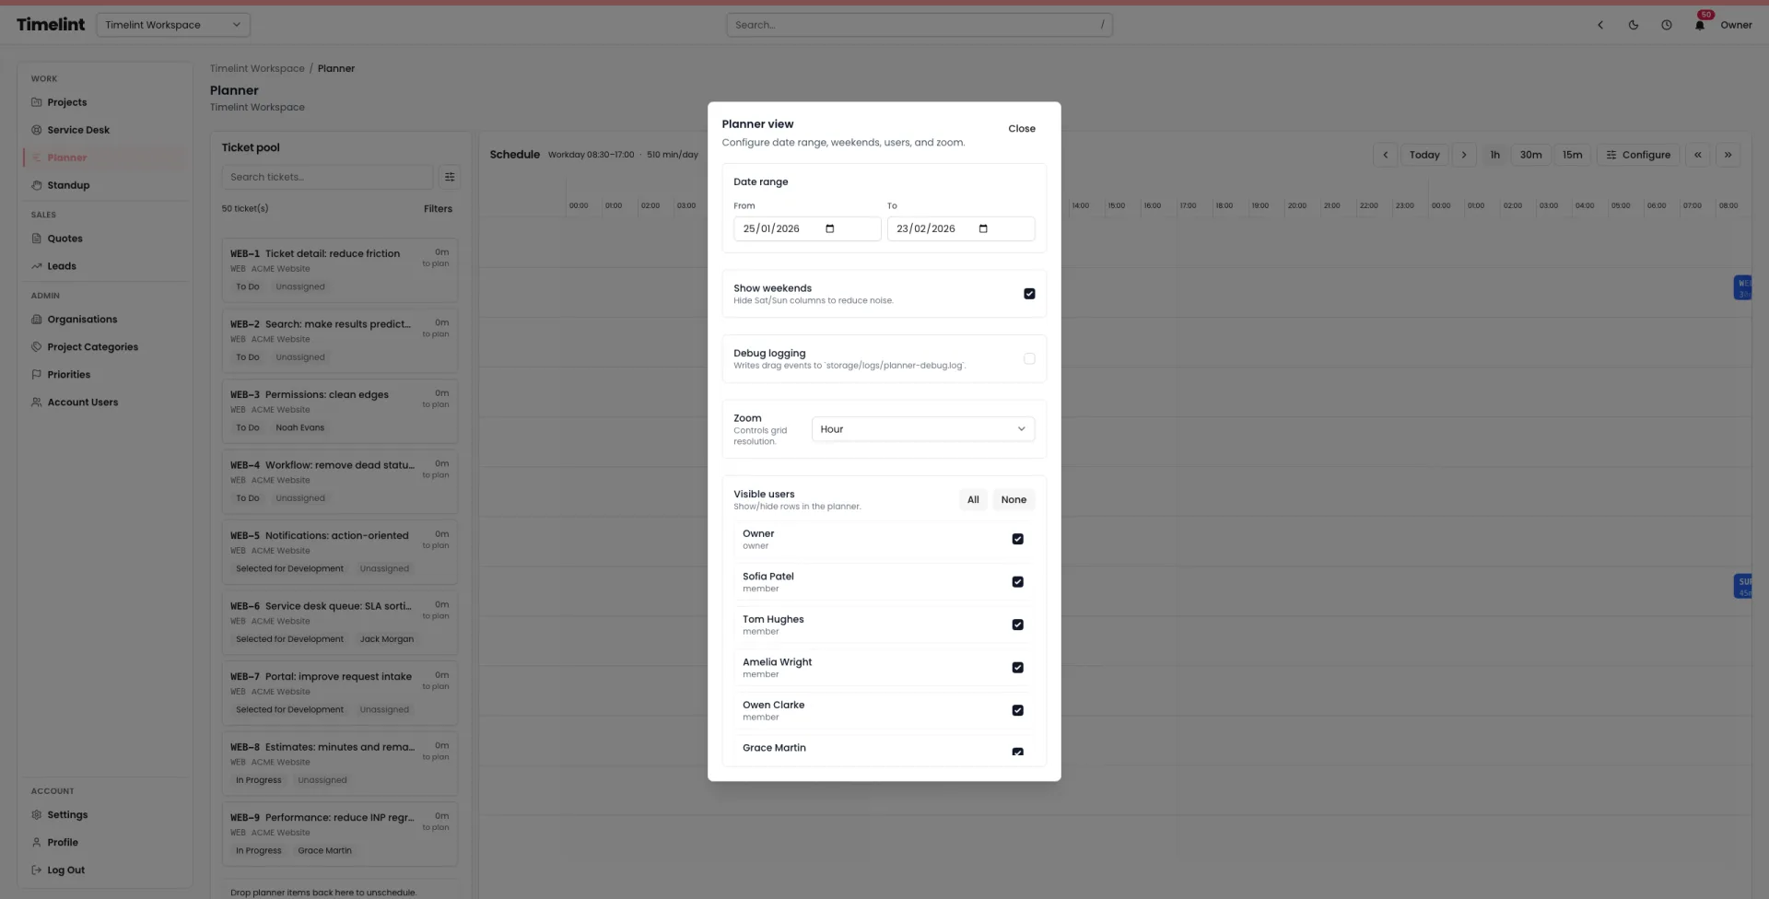
Task: Open the Timelint Workspace switcher
Action: point(172,25)
